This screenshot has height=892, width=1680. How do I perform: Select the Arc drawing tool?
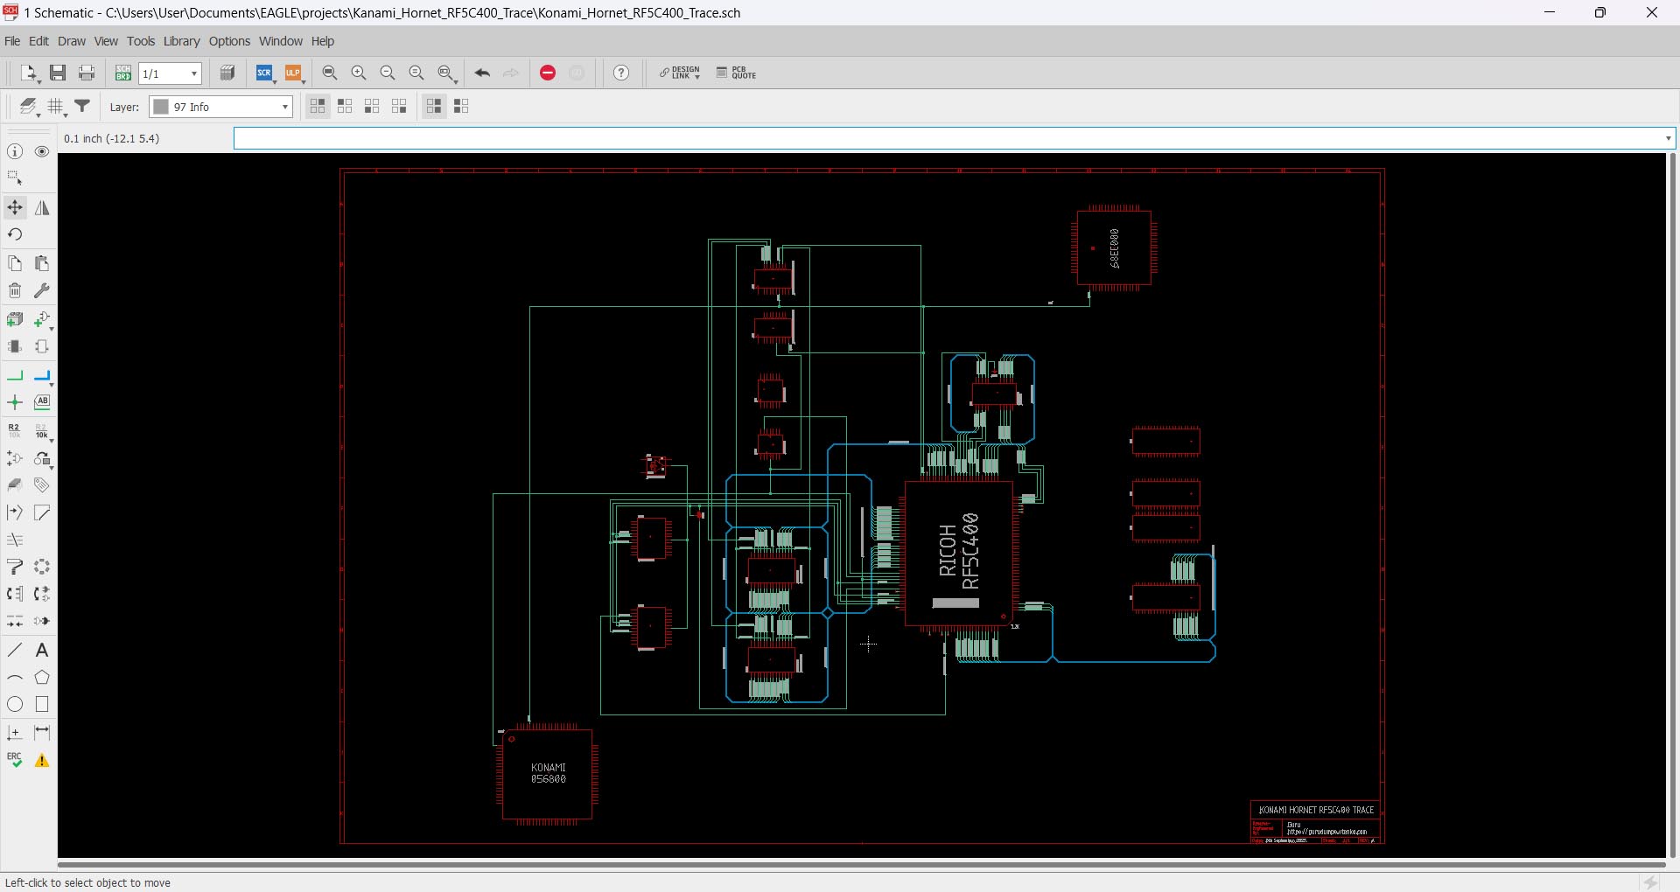click(15, 678)
